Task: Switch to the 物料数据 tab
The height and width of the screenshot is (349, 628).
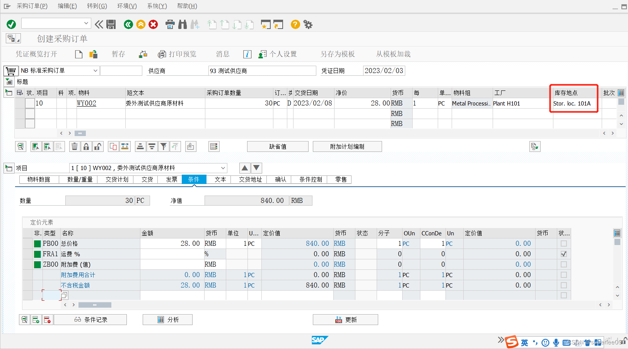Action: pyautogui.click(x=39, y=179)
